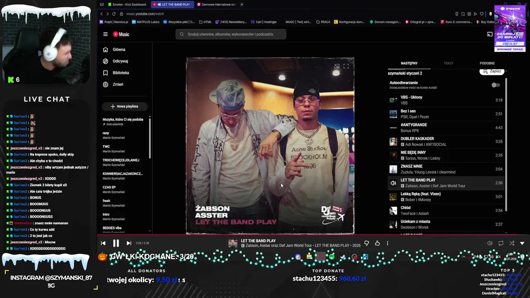The width and height of the screenshot is (530, 298).
Task: Play #ANTYGRANDE by Bonus RPK
Action: coord(446,127)
